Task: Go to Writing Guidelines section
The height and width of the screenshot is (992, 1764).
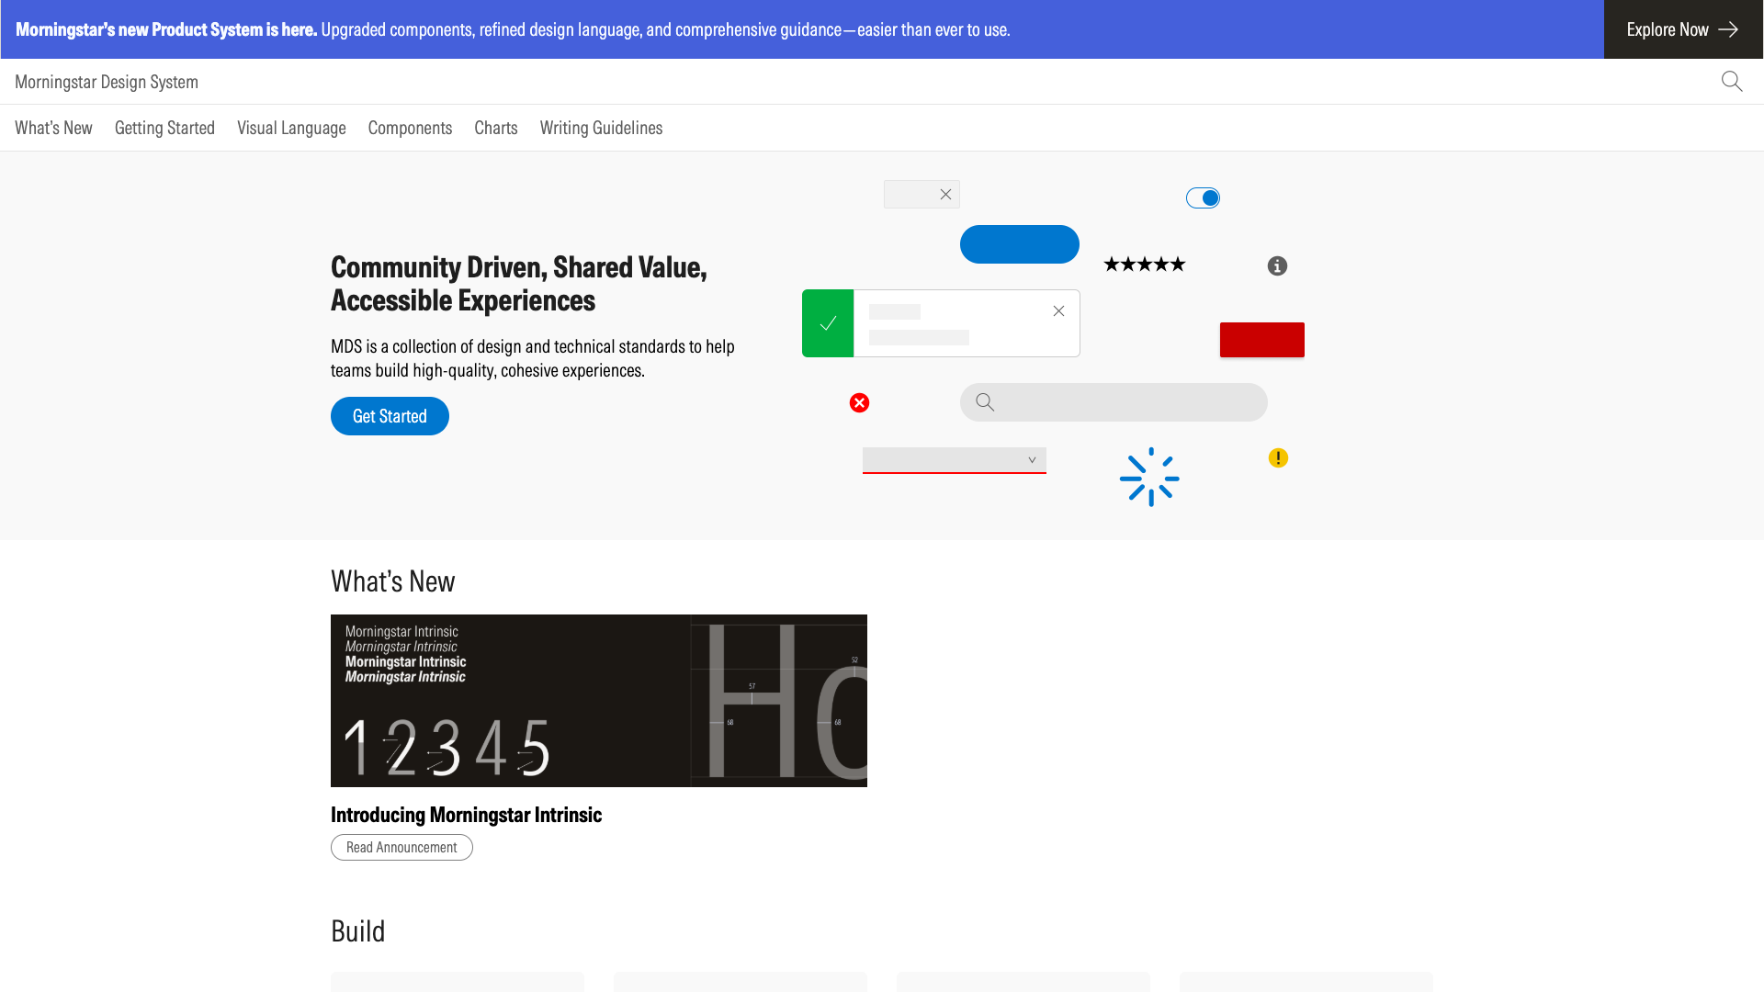Action: 601,128
